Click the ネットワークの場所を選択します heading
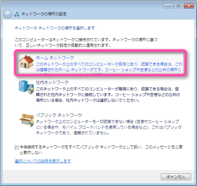This screenshot has width=197, height=186. click(55, 28)
